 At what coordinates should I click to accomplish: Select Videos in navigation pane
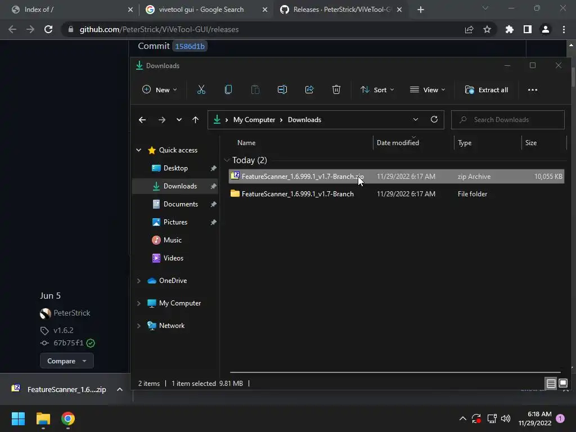point(173,258)
